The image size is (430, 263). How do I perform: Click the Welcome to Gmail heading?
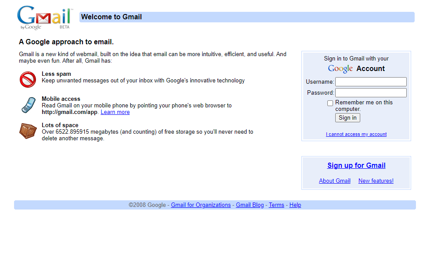pos(111,17)
